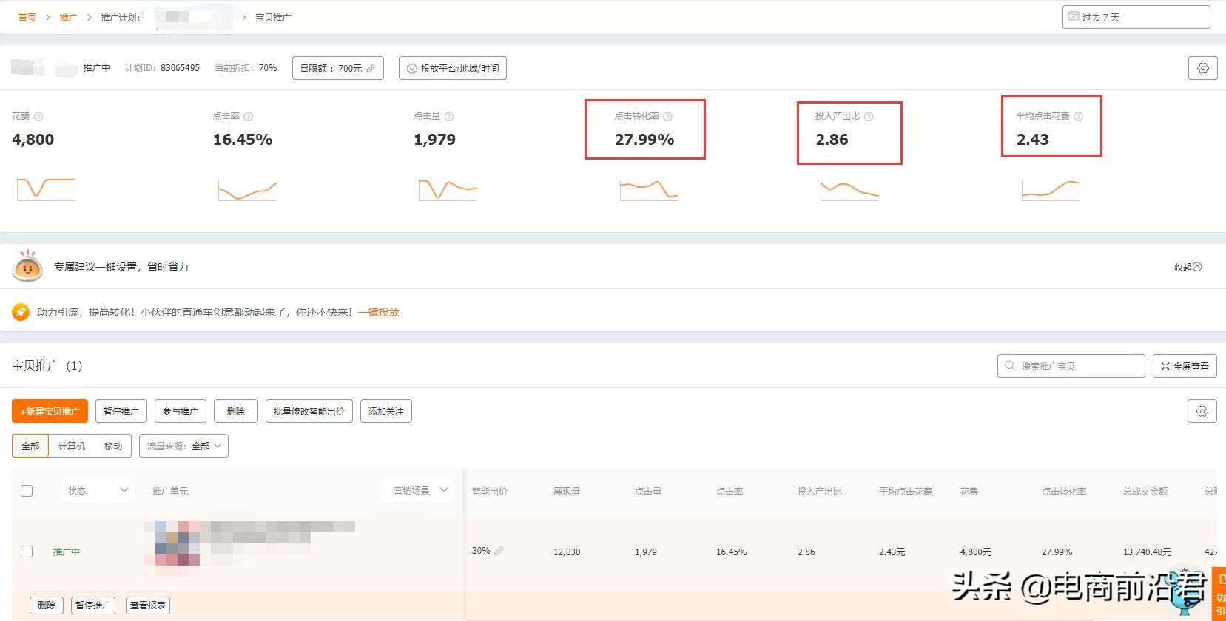Click the 投入产出比 trend sparkline chart

click(x=849, y=190)
